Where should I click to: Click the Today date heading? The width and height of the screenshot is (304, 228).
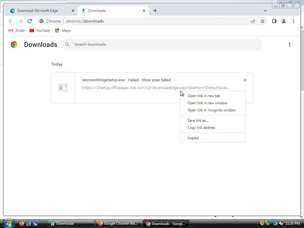pyautogui.click(x=57, y=64)
